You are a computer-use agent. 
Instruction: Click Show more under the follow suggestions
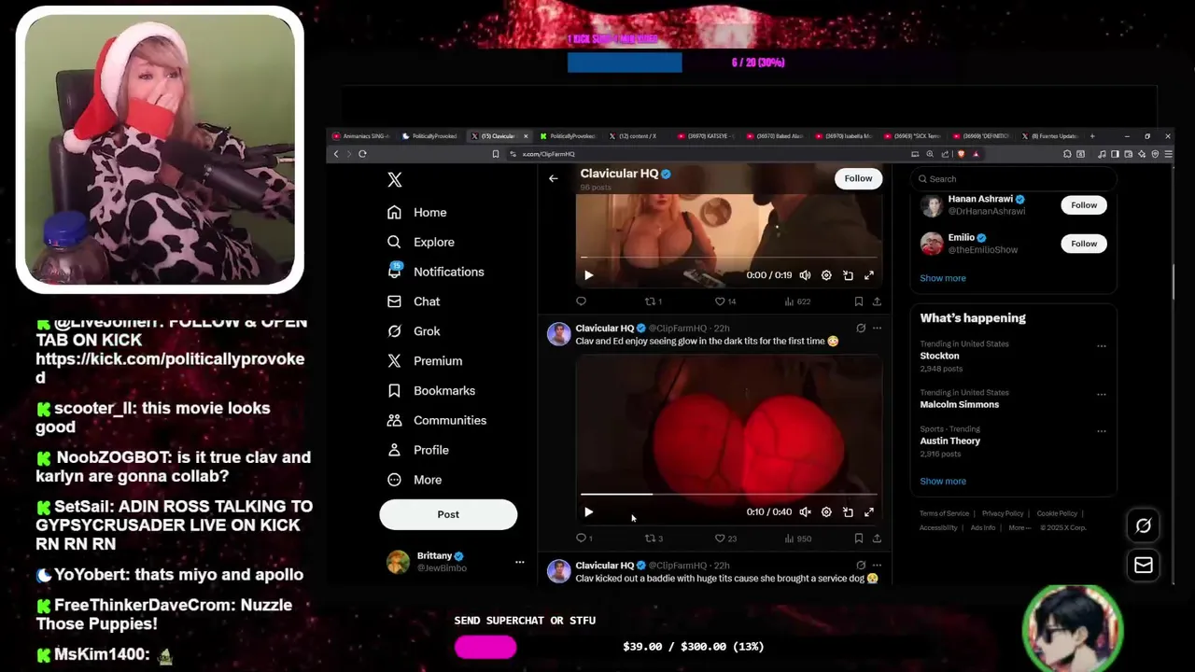pos(943,278)
